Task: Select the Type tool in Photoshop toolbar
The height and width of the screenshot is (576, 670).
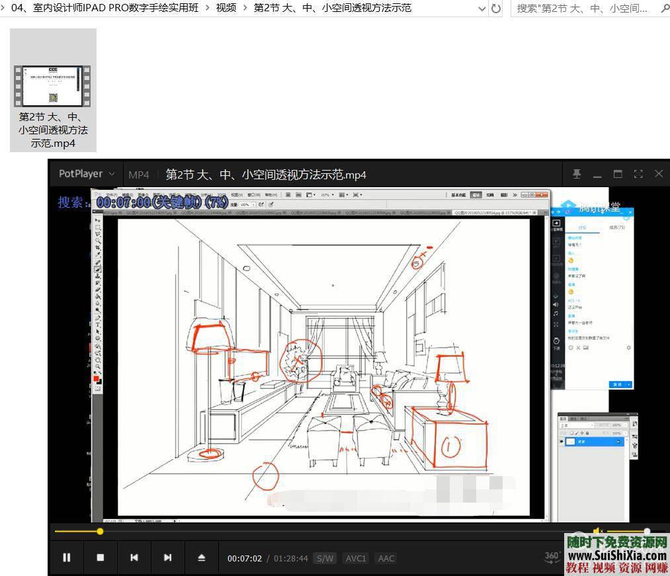Action: (x=97, y=324)
